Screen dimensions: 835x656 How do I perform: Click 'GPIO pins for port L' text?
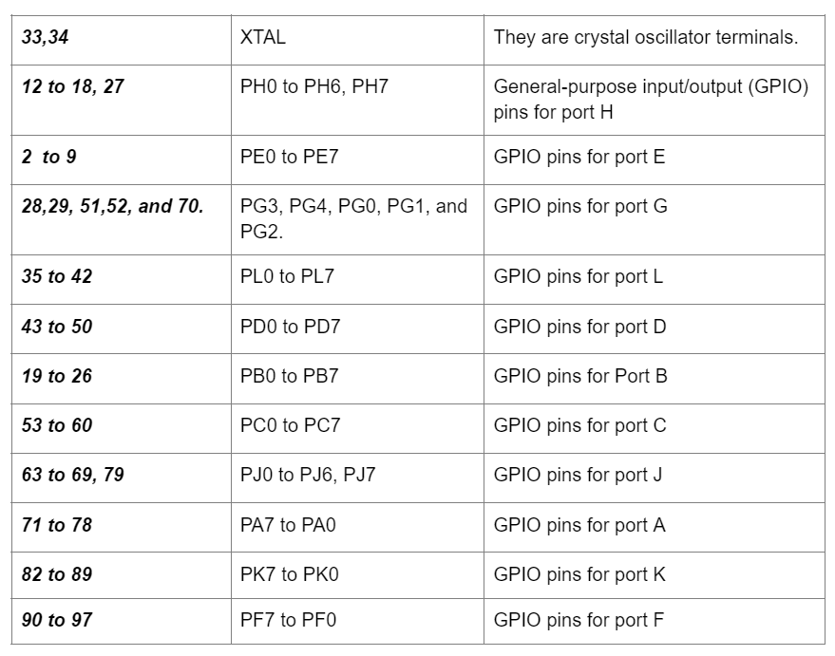[x=578, y=276]
